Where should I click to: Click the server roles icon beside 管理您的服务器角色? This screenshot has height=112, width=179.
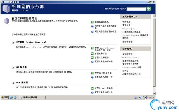point(6,21)
